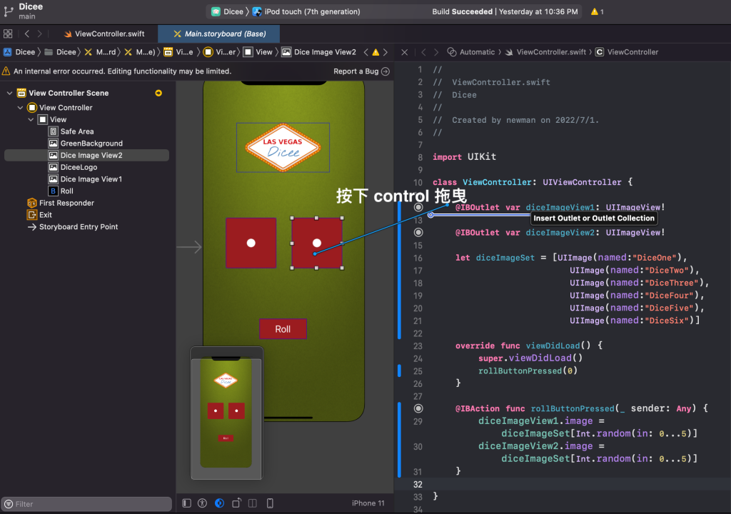Click the yellow badge beside View Controller Scene

pyautogui.click(x=158, y=93)
